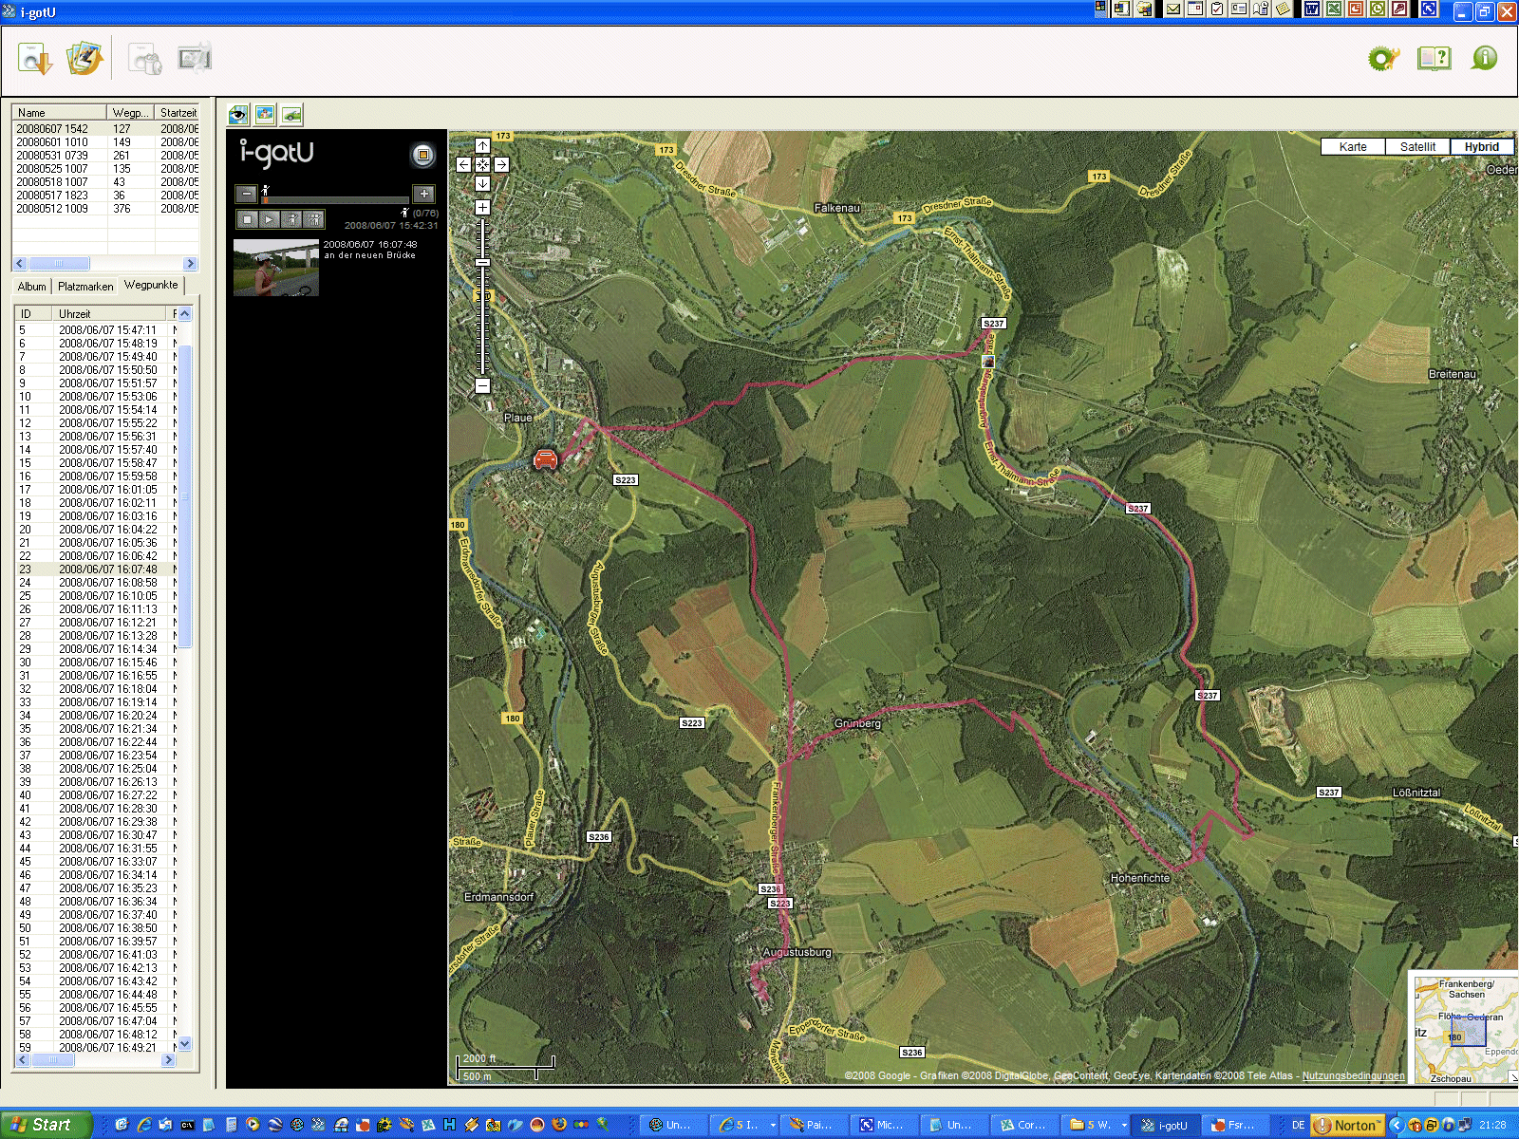Image resolution: width=1519 pixels, height=1139 pixels.
Task: Zoom in on the map
Action: tap(482, 207)
